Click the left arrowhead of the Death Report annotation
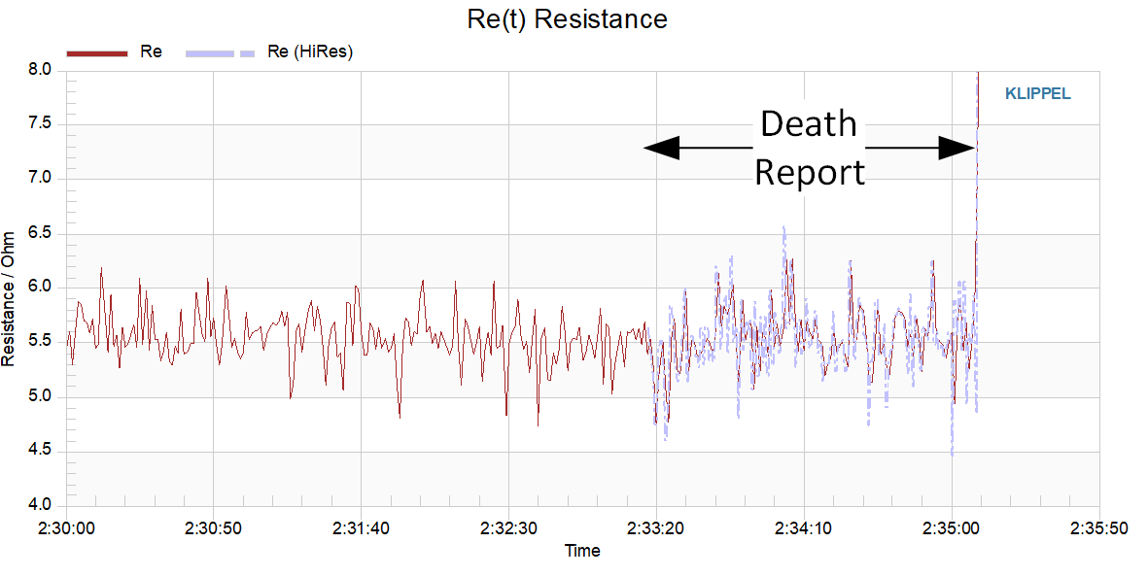The image size is (1148, 577). (x=661, y=148)
